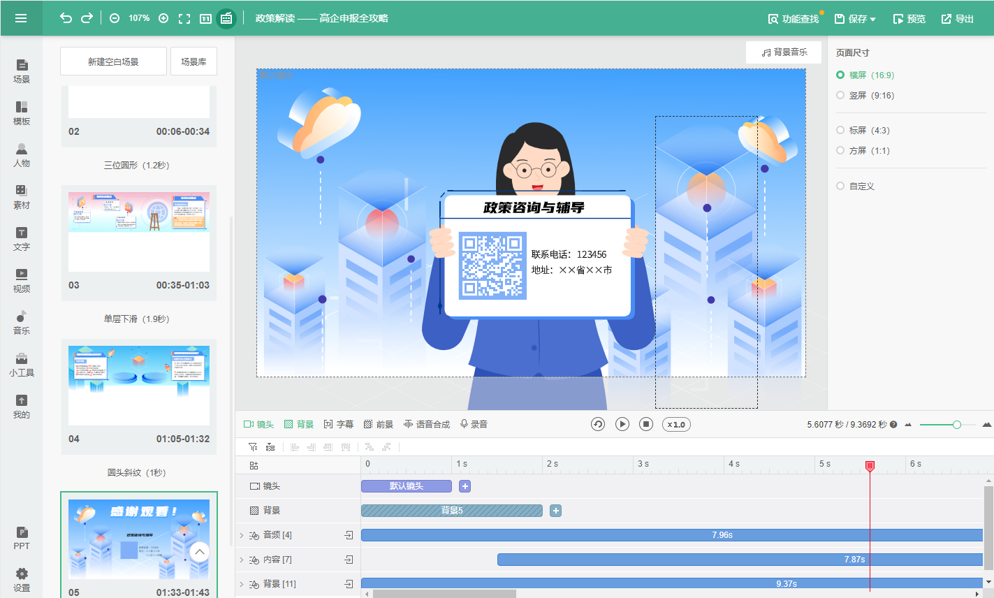Screen dimensions: 994x598
Task: Open the 文字 text panel
Action: click(x=22, y=238)
